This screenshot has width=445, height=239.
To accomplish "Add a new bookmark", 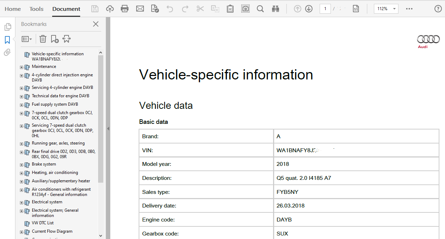I will [x=55, y=38].
